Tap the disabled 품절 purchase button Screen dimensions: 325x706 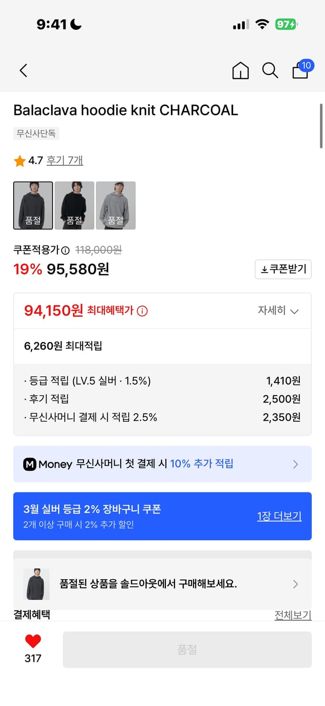[186, 649]
